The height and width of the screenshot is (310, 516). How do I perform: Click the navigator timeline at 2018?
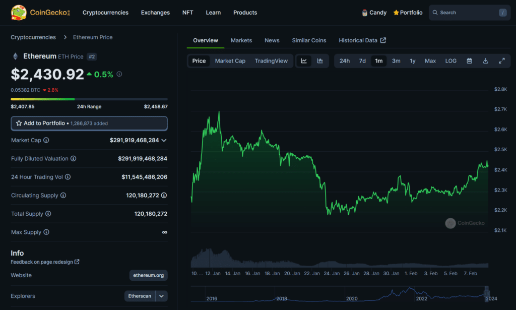point(282,298)
